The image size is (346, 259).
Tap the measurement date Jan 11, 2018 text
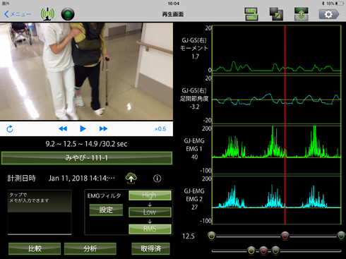[x=82, y=179]
